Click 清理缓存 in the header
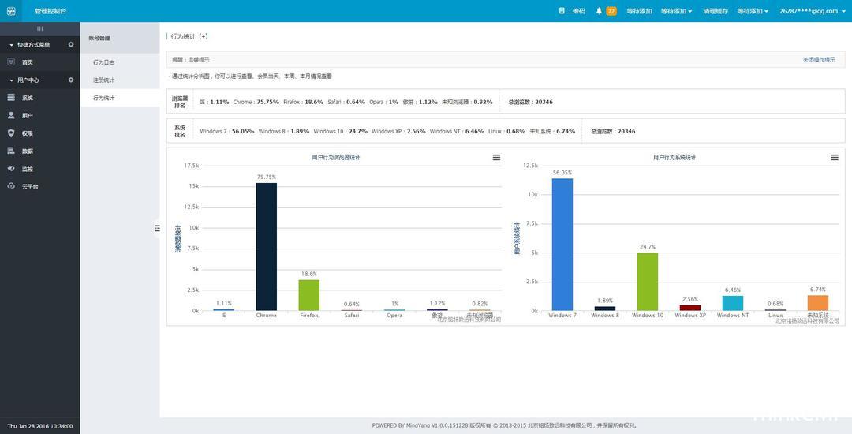The image size is (852, 434). coord(715,11)
